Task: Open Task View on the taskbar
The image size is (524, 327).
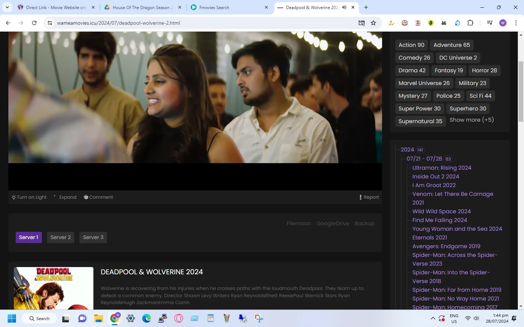Action: tap(66, 319)
